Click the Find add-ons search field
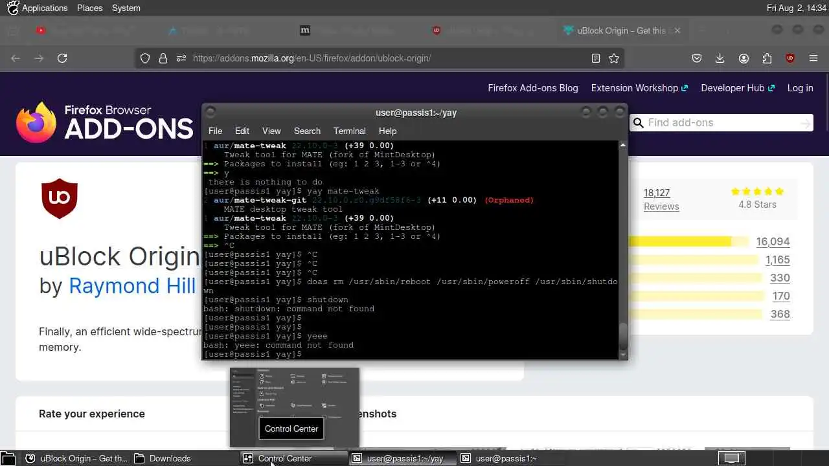 click(721, 122)
